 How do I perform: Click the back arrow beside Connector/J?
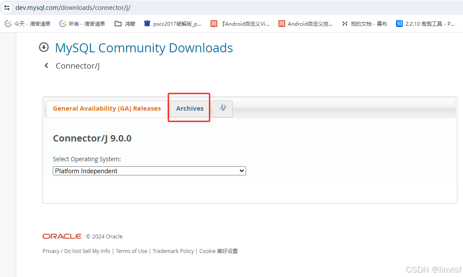(46, 66)
